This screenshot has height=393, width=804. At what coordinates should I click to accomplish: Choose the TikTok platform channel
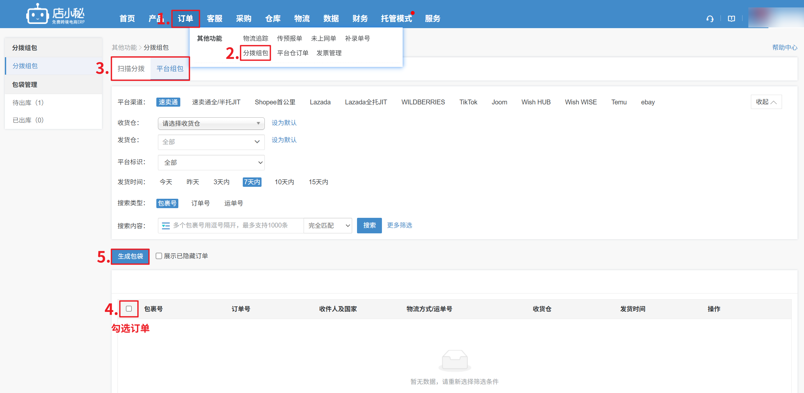point(468,102)
